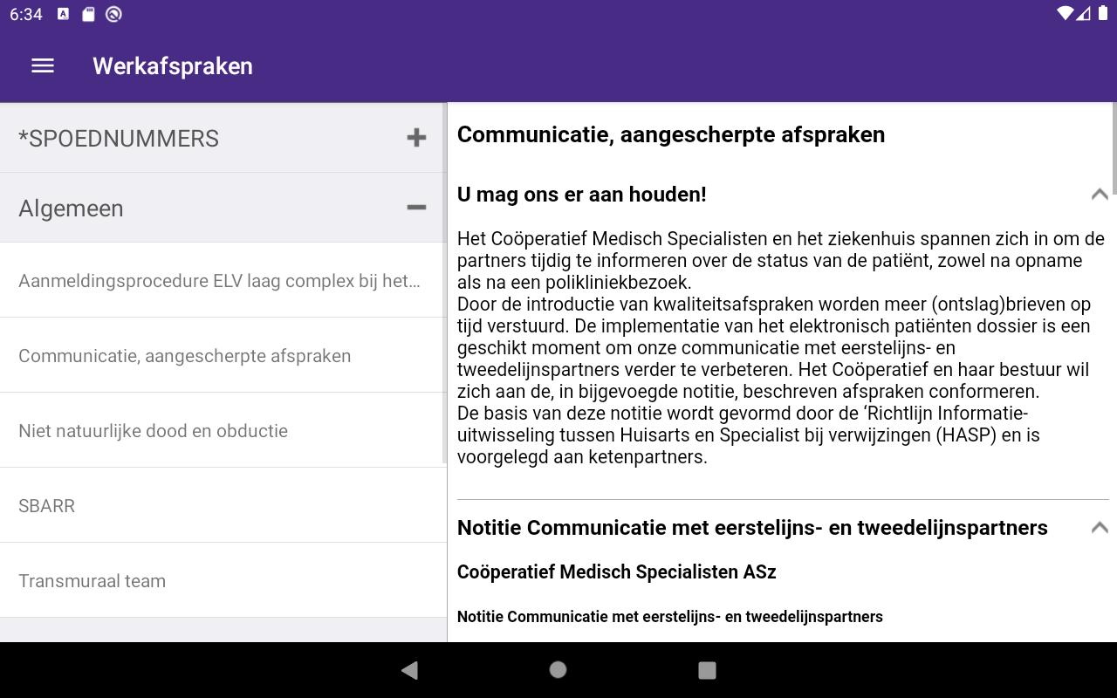Tap the Wi-Fi status icon
Image resolution: width=1117 pixels, height=698 pixels.
point(1065,13)
